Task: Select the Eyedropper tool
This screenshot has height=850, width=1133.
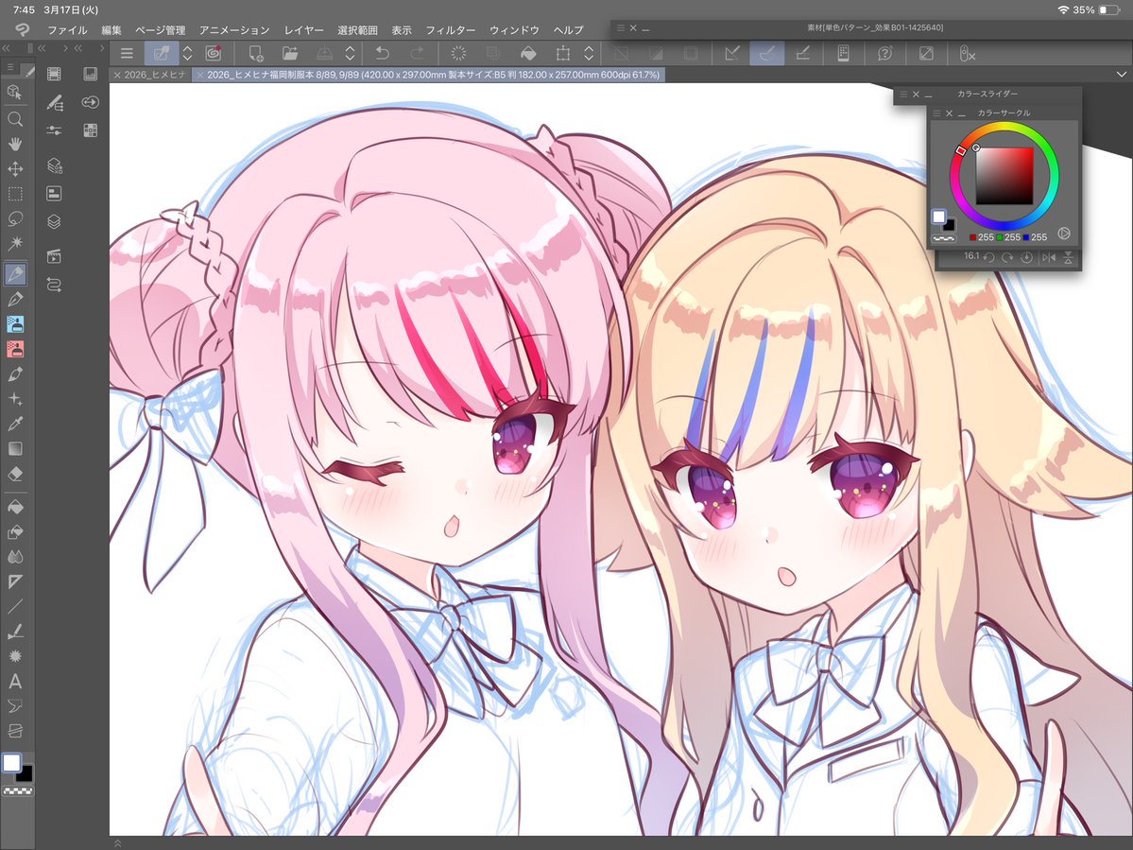Action: [x=15, y=424]
